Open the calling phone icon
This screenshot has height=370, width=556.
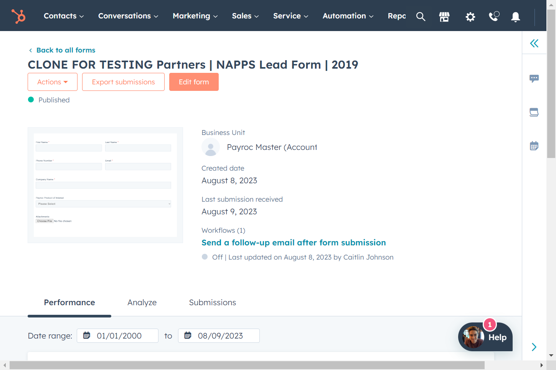click(494, 16)
